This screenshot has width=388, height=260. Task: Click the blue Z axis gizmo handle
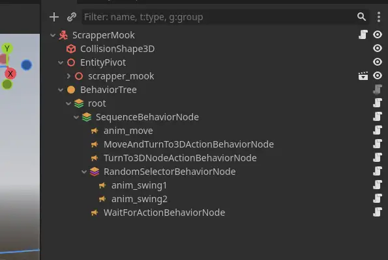[27, 65]
